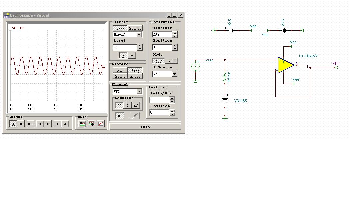Image resolution: width=350 pixels, height=197 pixels.
Task: Turn cursor On
Action: click(x=30, y=124)
